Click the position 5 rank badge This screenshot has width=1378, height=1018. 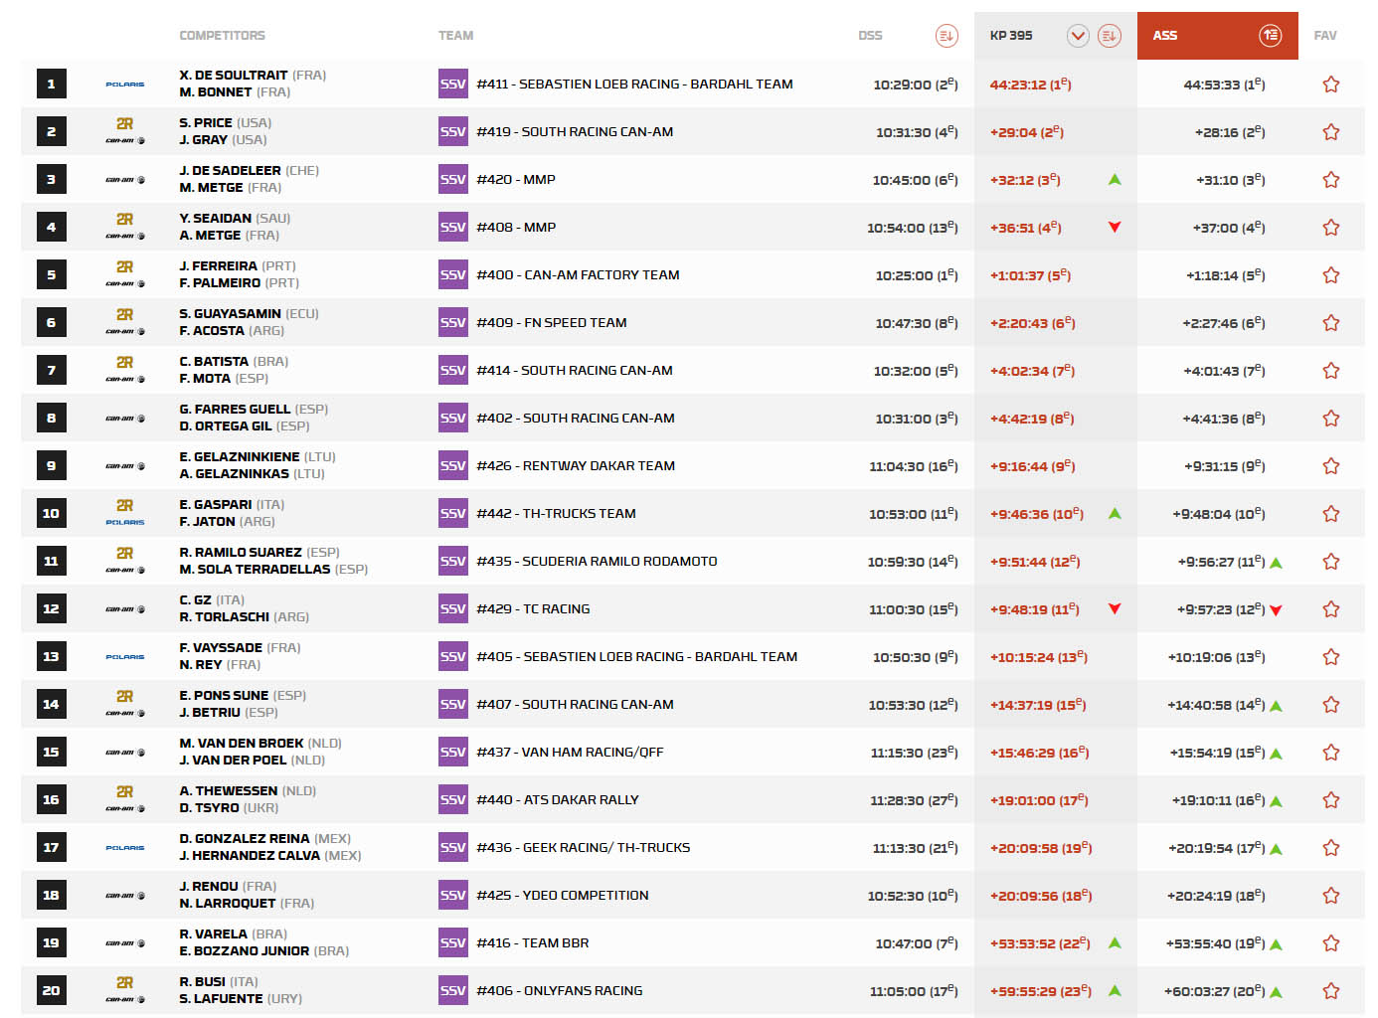coord(52,275)
